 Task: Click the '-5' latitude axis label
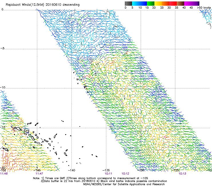pos(3,48)
